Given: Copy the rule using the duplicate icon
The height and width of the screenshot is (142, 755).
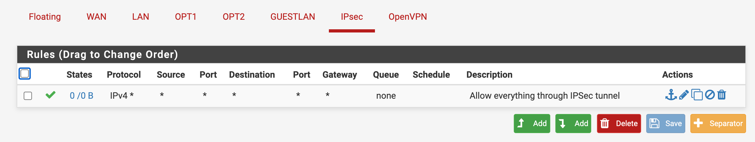Looking at the screenshot, I should [x=697, y=95].
